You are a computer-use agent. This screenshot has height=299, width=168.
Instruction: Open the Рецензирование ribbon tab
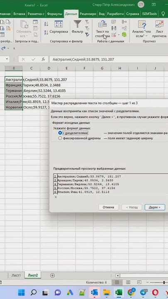click(x=88, y=14)
